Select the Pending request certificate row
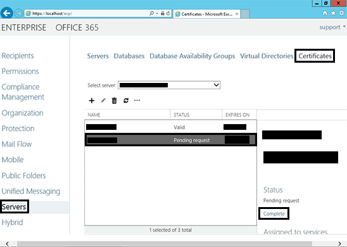The width and height of the screenshot is (347, 247). (170, 140)
